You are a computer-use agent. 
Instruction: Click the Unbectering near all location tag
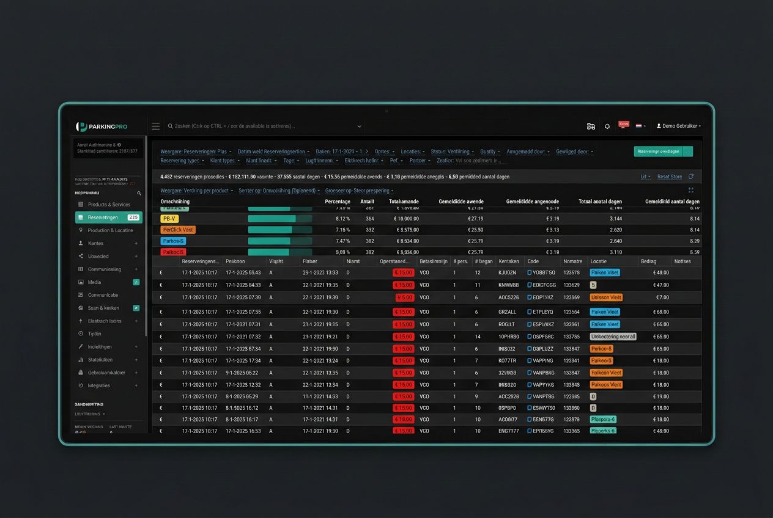click(x=613, y=337)
